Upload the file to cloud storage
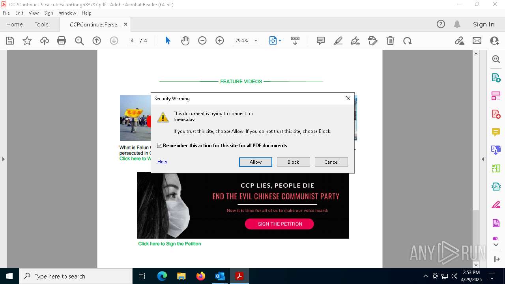 tap(45, 41)
